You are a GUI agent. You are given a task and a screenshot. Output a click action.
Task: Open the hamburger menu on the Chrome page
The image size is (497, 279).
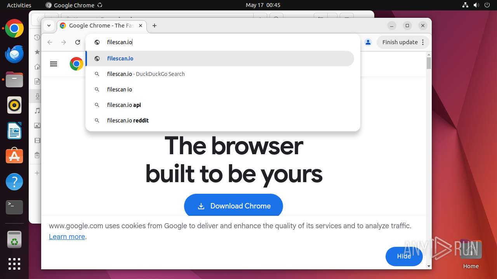[x=54, y=64]
